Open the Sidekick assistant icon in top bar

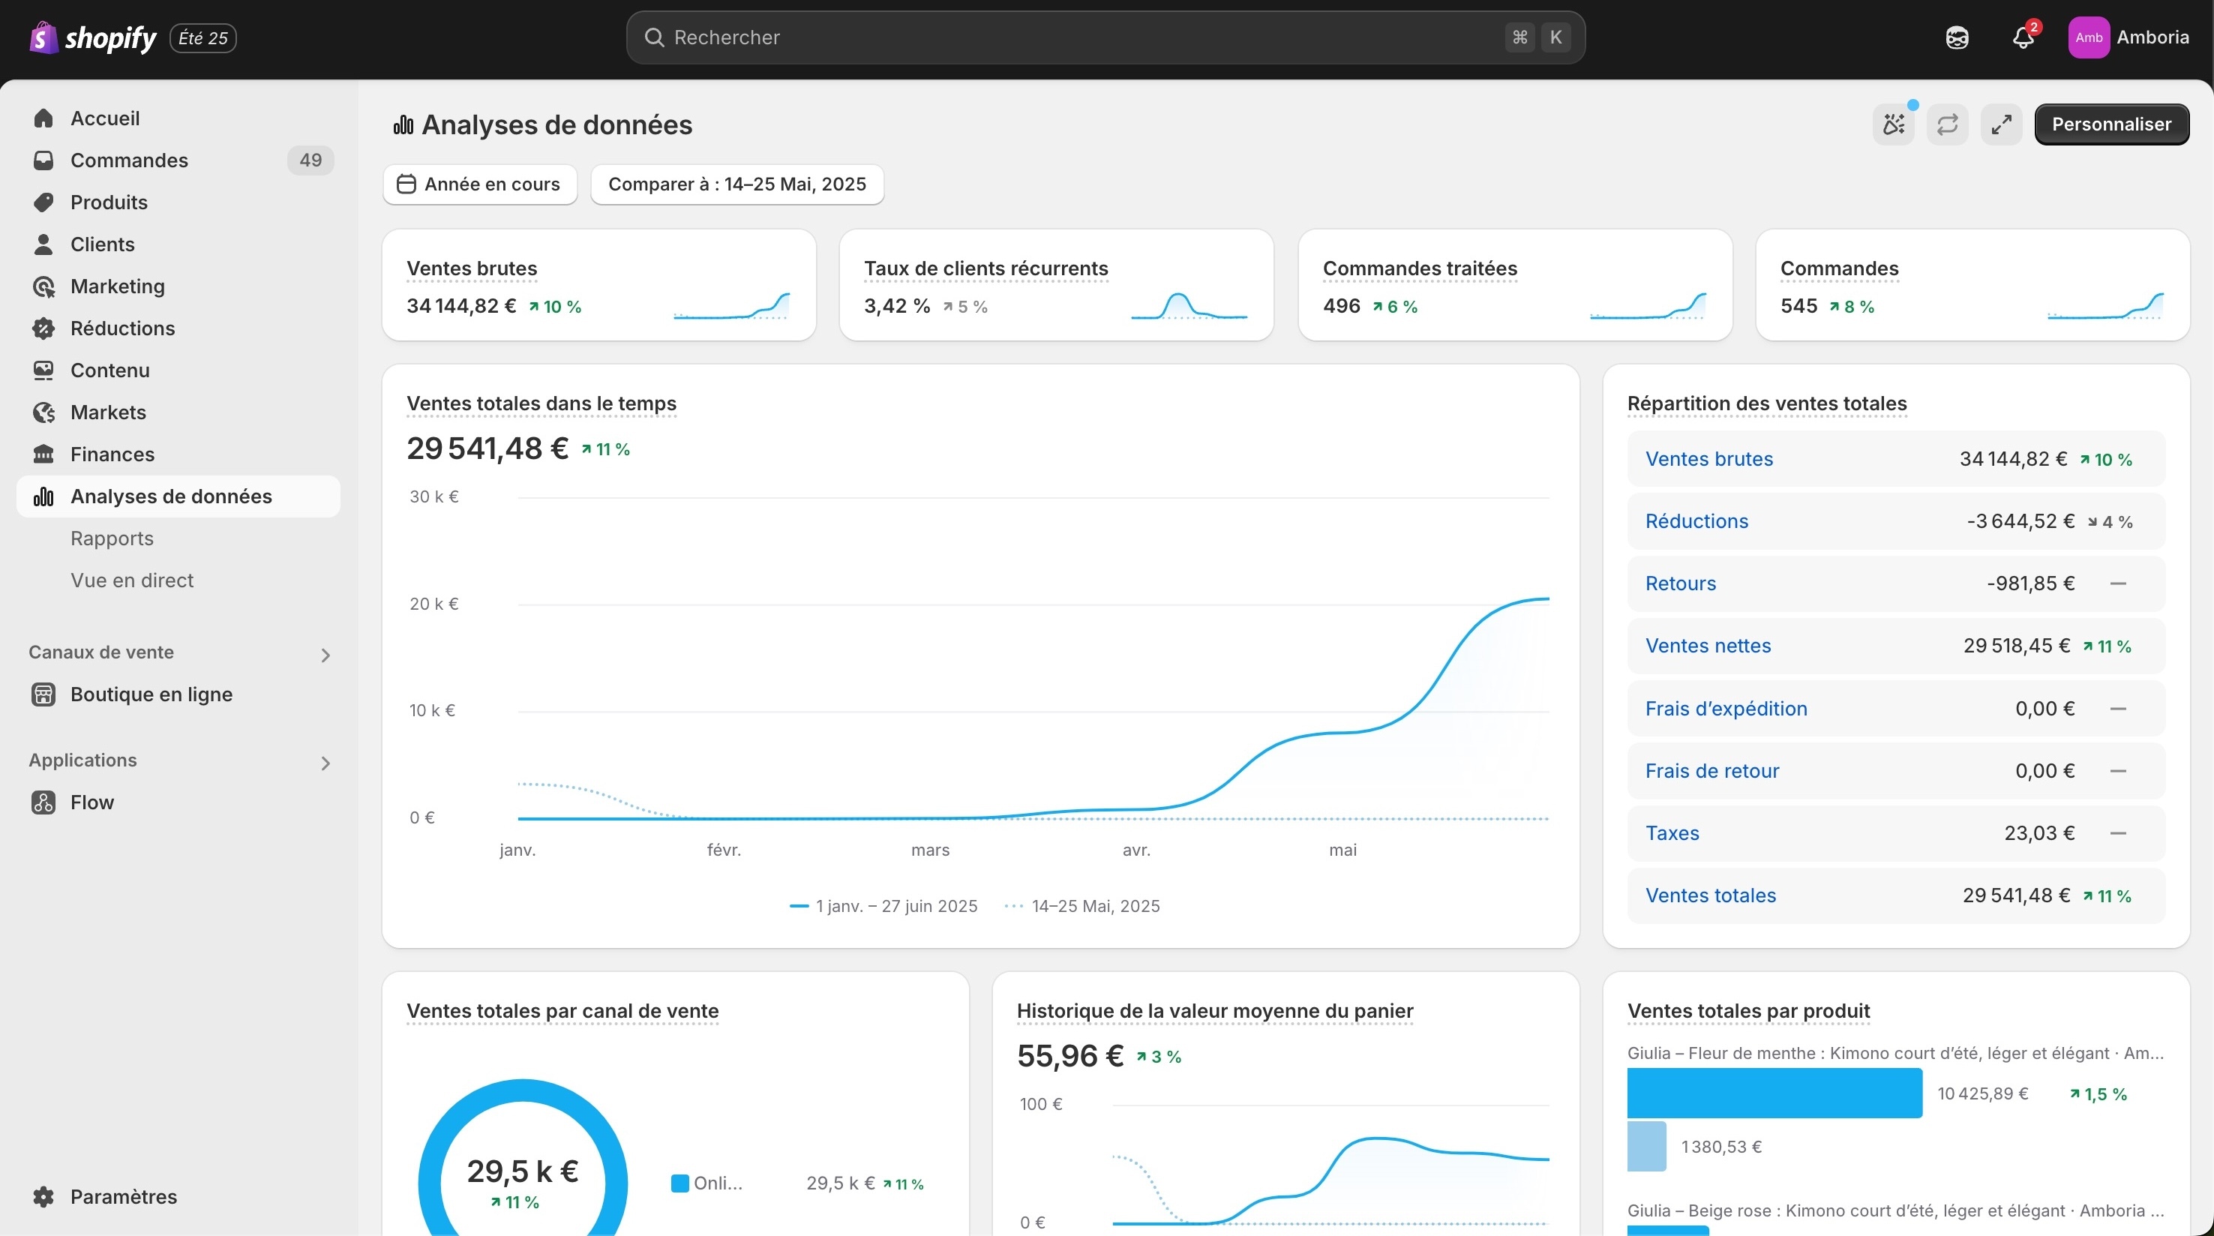(x=1957, y=37)
